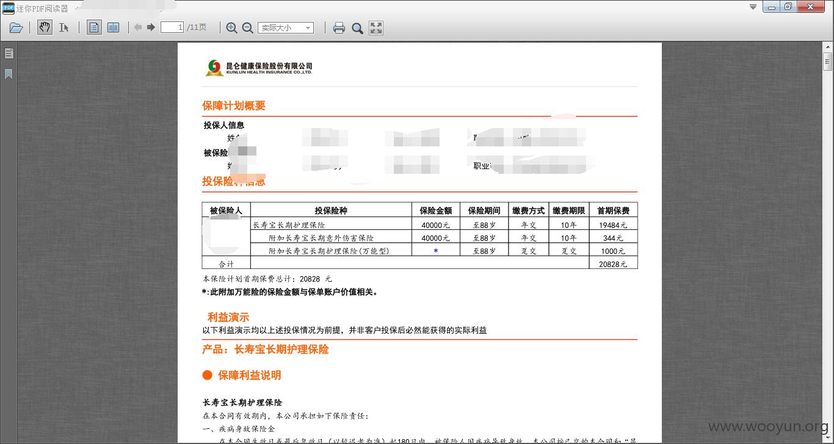
Task: Go to the previous page arrow
Action: (x=138, y=27)
